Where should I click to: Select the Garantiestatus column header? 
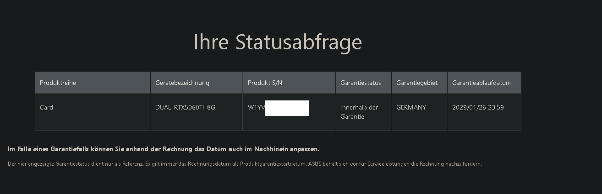[363, 83]
